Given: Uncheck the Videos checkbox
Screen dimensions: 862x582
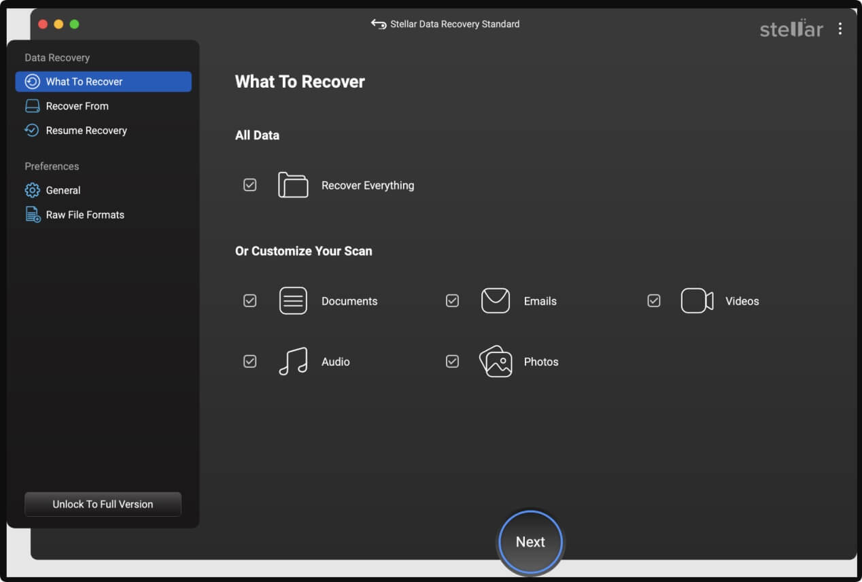Looking at the screenshot, I should pyautogui.click(x=654, y=301).
